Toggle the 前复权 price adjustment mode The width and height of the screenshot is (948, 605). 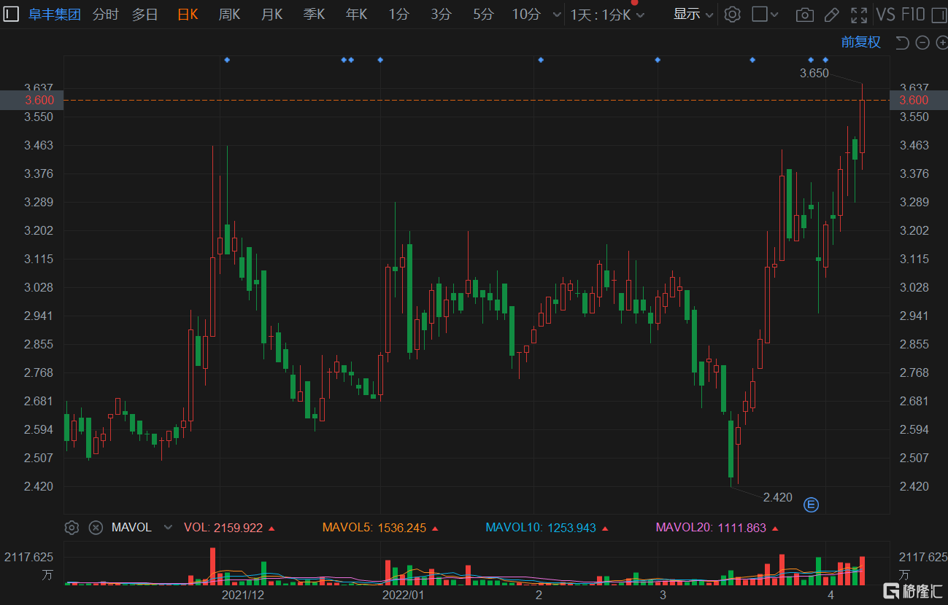coord(860,42)
